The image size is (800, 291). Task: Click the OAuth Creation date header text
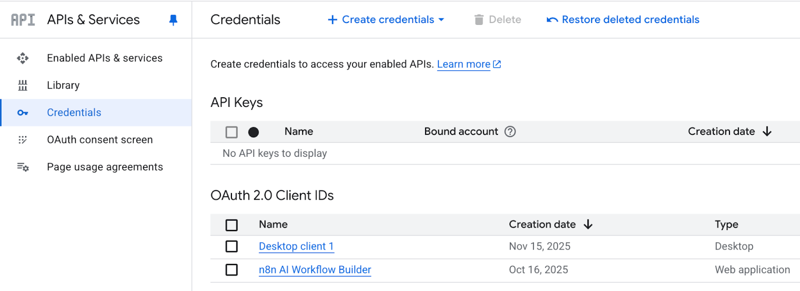(542, 225)
